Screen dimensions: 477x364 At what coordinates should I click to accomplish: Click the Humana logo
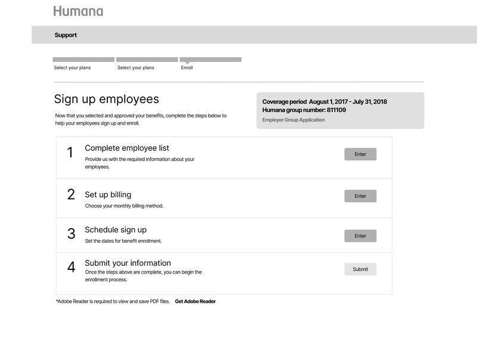(78, 11)
